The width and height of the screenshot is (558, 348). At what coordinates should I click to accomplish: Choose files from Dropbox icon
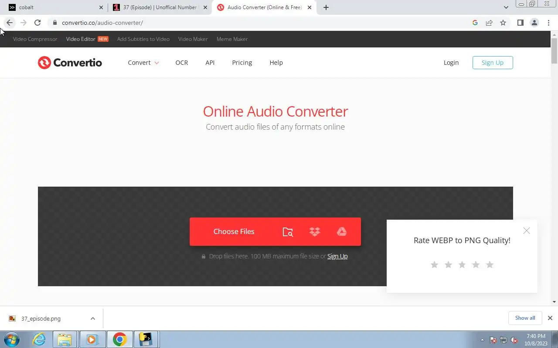[x=315, y=232]
